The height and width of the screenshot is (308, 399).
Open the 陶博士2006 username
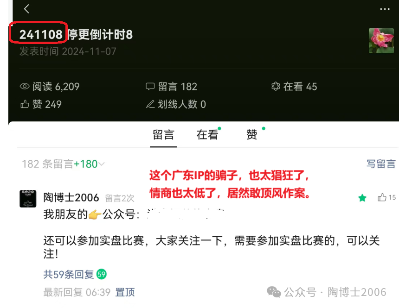71,198
